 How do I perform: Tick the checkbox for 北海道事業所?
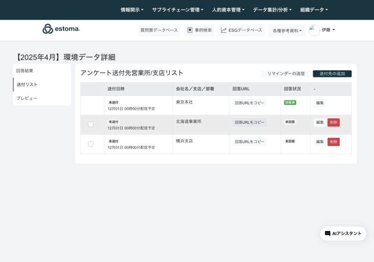(x=91, y=125)
